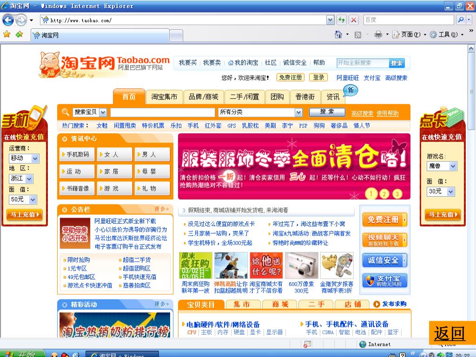Image resolution: width=476 pixels, height=357 pixels.
Task: Click the 登录 login button
Action: point(318,78)
